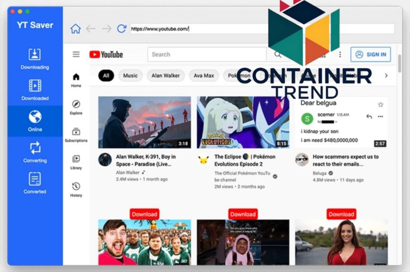
Task: Open the Downloading section in YT Saver
Action: [35, 59]
